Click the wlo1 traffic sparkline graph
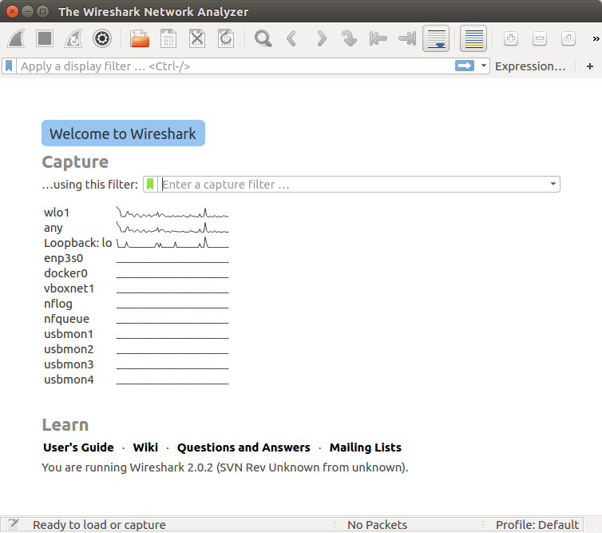Viewport: 602px width, 533px height. coord(172,213)
